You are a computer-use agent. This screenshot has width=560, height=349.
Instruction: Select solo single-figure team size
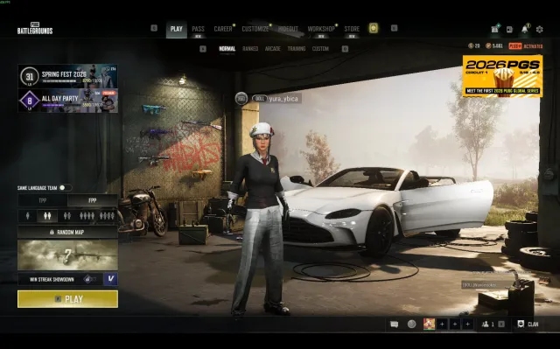click(x=28, y=215)
